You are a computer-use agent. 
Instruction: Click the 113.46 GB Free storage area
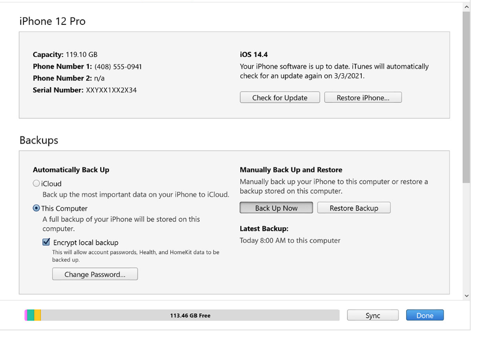coord(190,315)
